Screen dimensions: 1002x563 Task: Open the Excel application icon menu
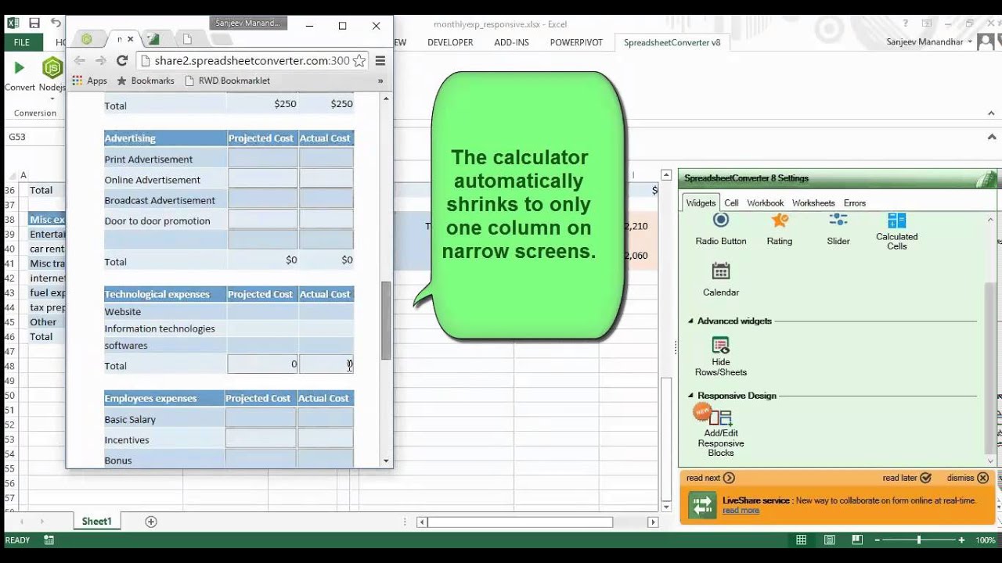point(13,23)
